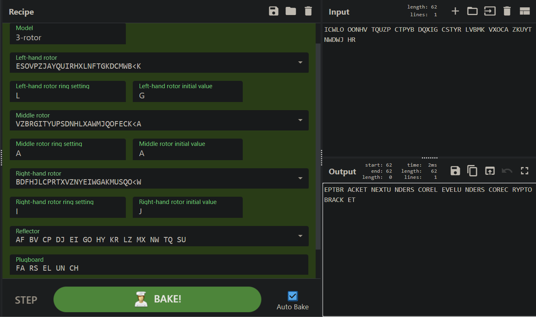Reset the pane layout icon
536x317 pixels.
(525, 11)
